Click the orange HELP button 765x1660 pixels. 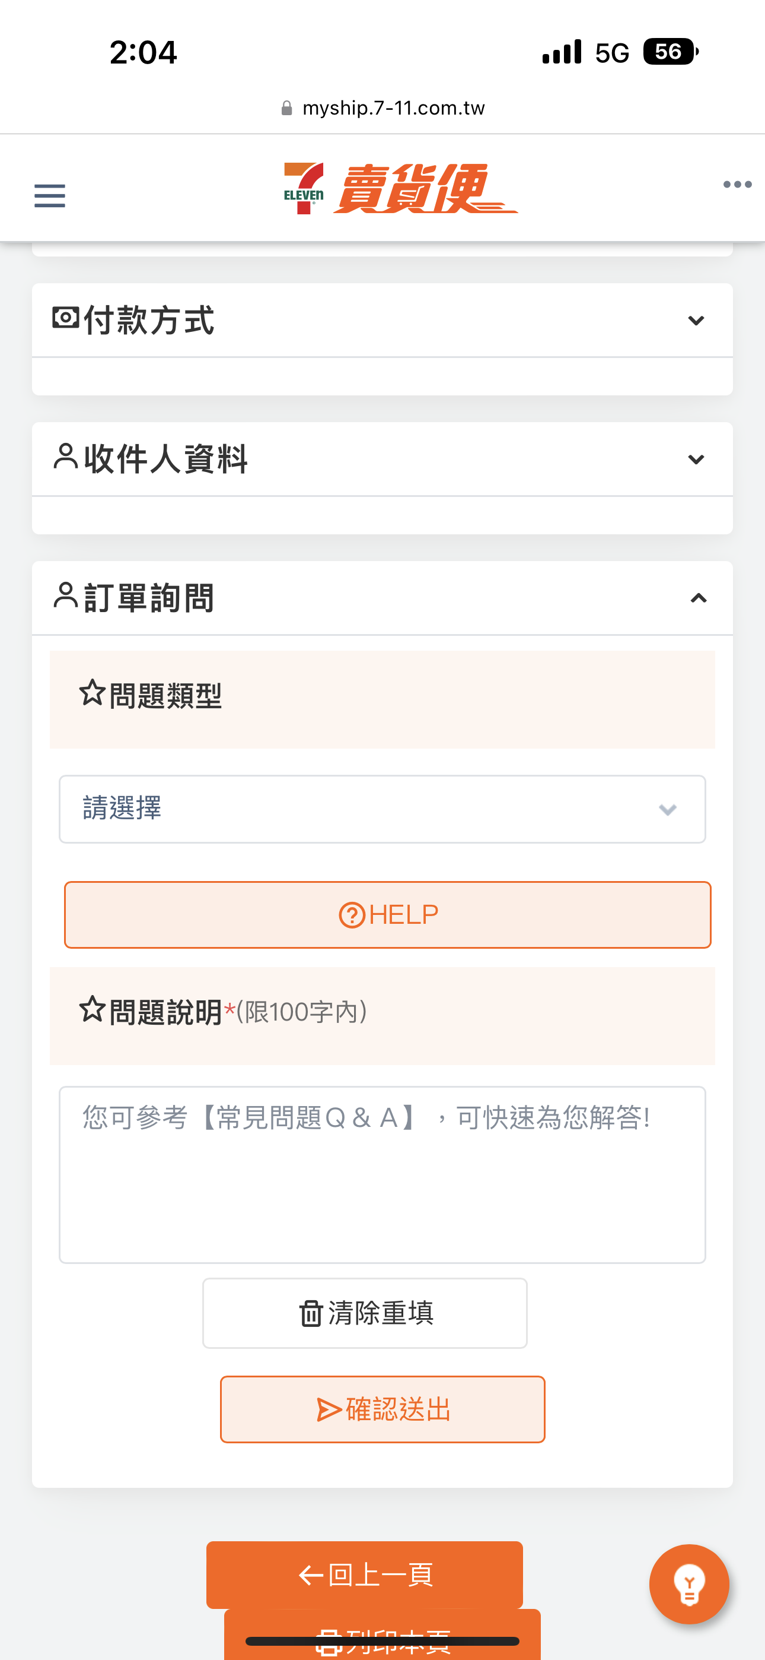(x=388, y=914)
